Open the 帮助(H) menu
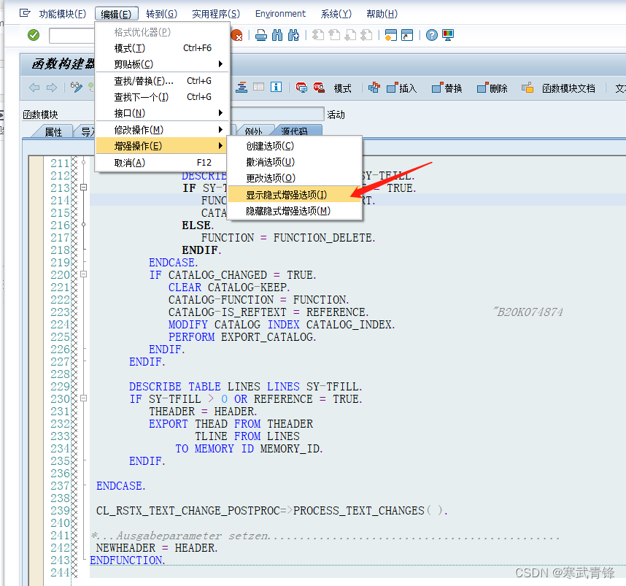This screenshot has width=626, height=586. (382, 15)
